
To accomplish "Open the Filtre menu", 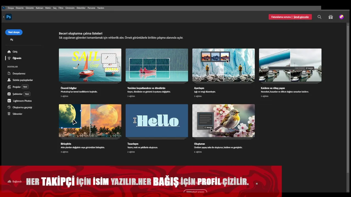I will 61,8.
